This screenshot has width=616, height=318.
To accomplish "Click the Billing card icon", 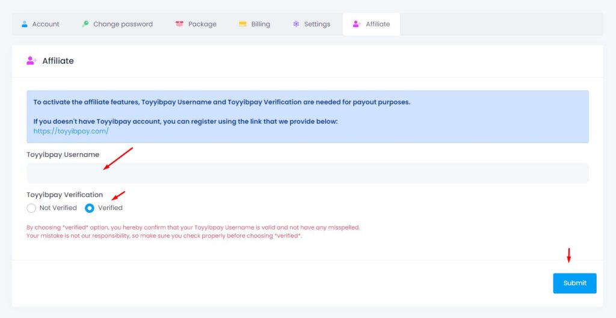I will point(243,24).
